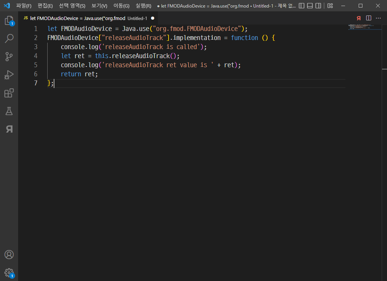The width and height of the screenshot is (387, 281).
Task: Open the Source Control view
Action: pos(9,57)
